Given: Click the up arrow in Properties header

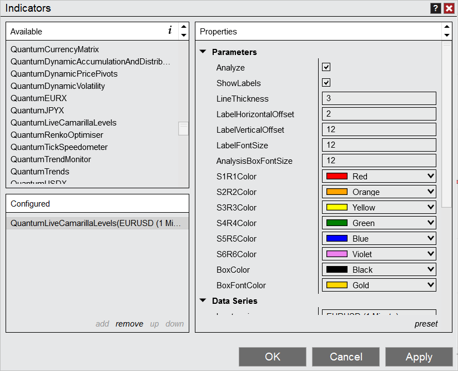Looking at the screenshot, I should tap(446, 27).
